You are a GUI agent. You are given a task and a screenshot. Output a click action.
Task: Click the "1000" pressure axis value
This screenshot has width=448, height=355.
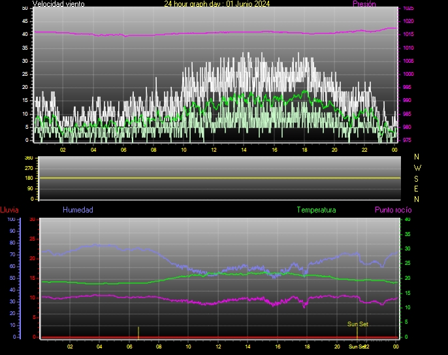tap(408, 74)
